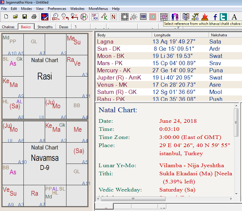Select the Saturn (R) - GK row
242x211 pixels.
coord(169,92)
